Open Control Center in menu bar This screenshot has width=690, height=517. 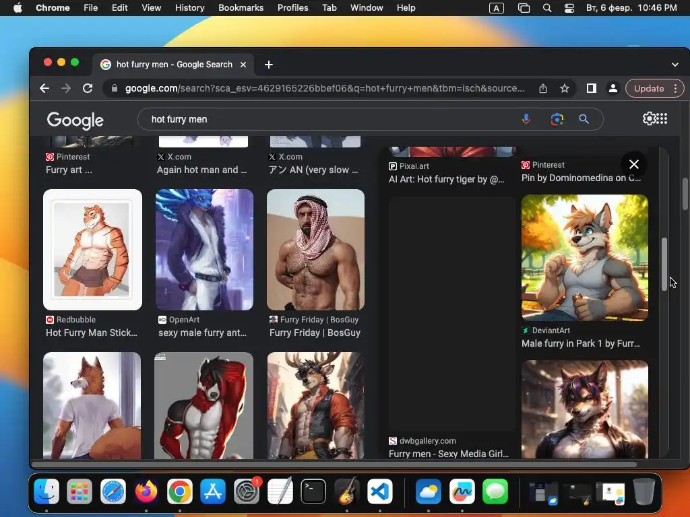point(569,8)
